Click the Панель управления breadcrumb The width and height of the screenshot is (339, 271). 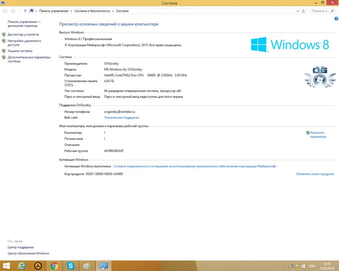(54, 11)
